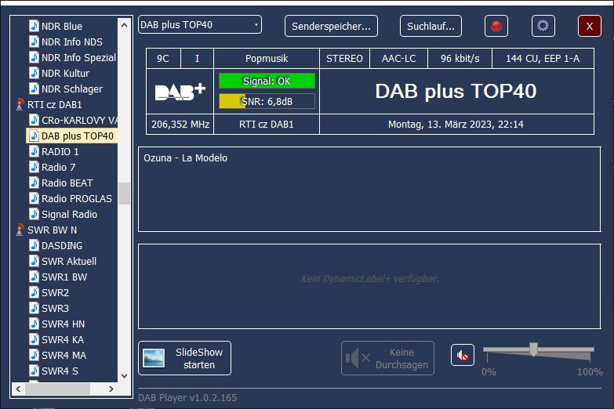Choose Signal Radio in the station list
This screenshot has width=614, height=409.
(69, 215)
